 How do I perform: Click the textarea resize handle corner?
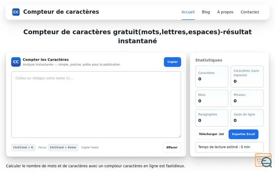tap(179, 136)
